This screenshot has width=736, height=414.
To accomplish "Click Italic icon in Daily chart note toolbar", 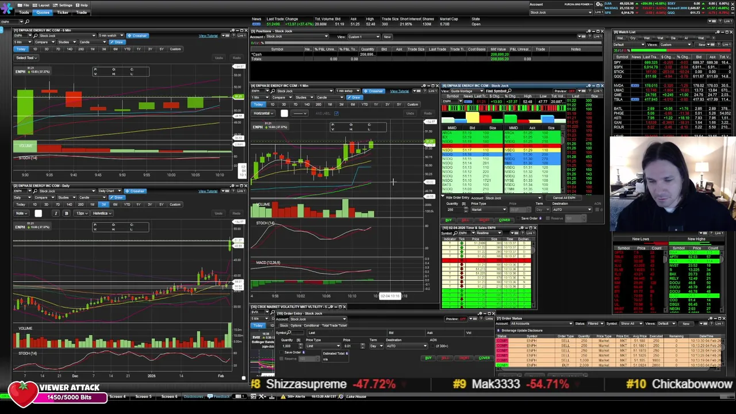I will click(56, 213).
